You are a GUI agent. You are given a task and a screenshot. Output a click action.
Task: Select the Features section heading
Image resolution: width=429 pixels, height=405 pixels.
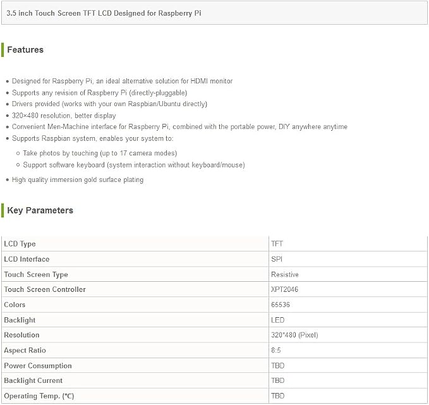click(25, 50)
